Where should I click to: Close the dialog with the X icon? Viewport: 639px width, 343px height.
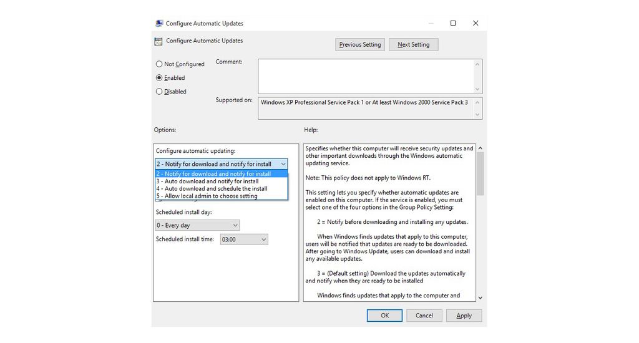[x=476, y=23]
